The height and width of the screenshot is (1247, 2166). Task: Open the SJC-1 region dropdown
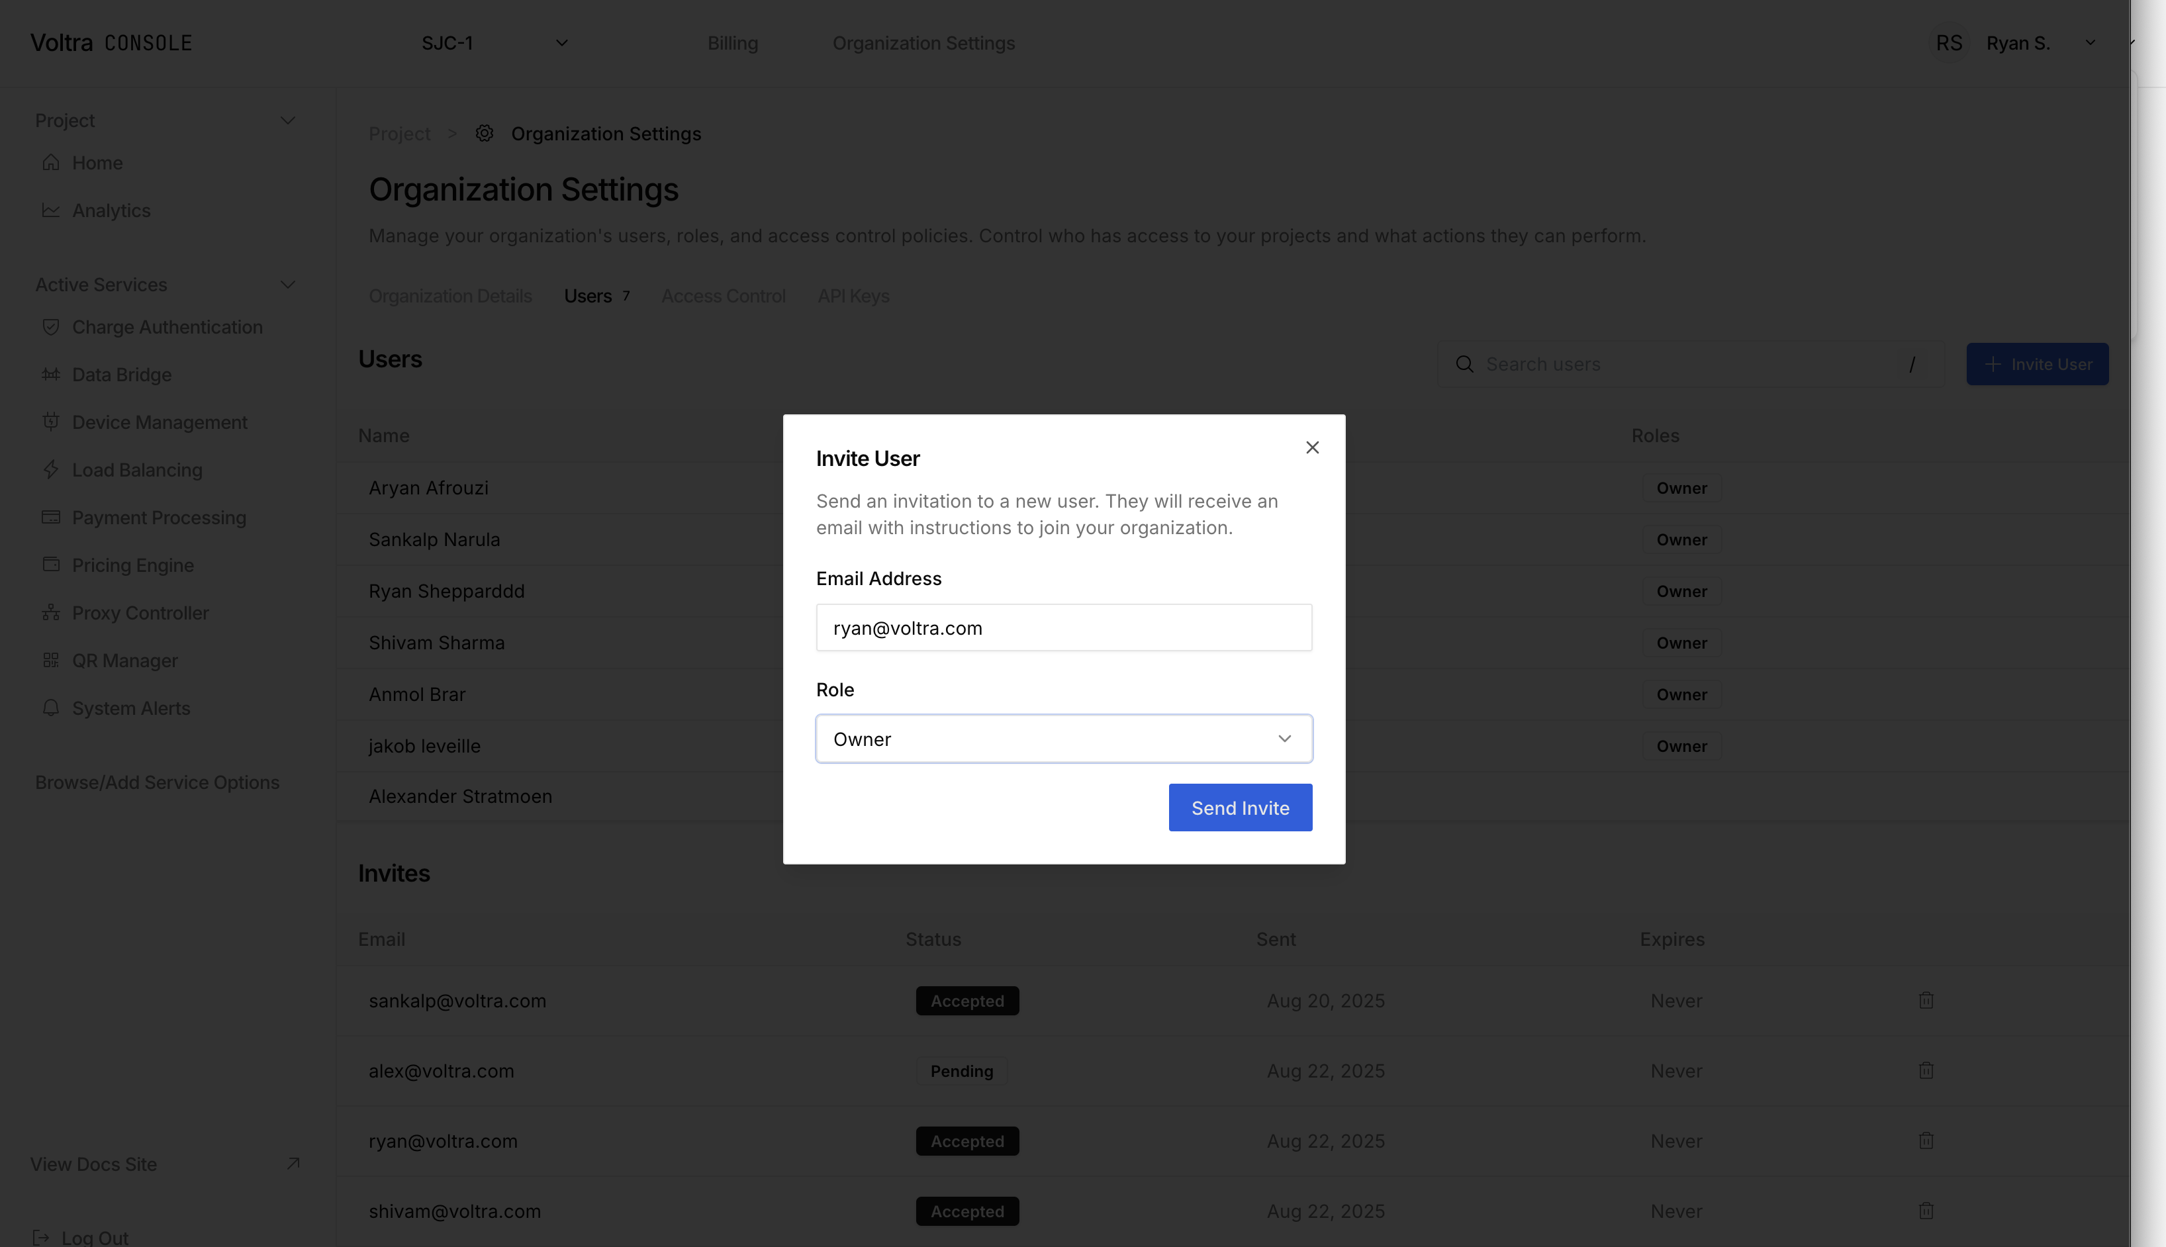tap(495, 42)
